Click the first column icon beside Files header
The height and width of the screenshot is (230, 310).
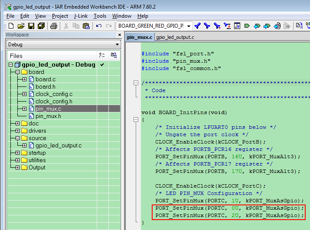pyautogui.click(x=102, y=55)
